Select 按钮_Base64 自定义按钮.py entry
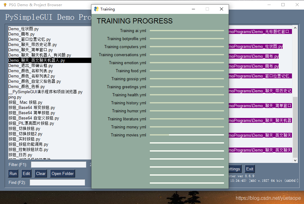304x204 pixels. pos(50,118)
